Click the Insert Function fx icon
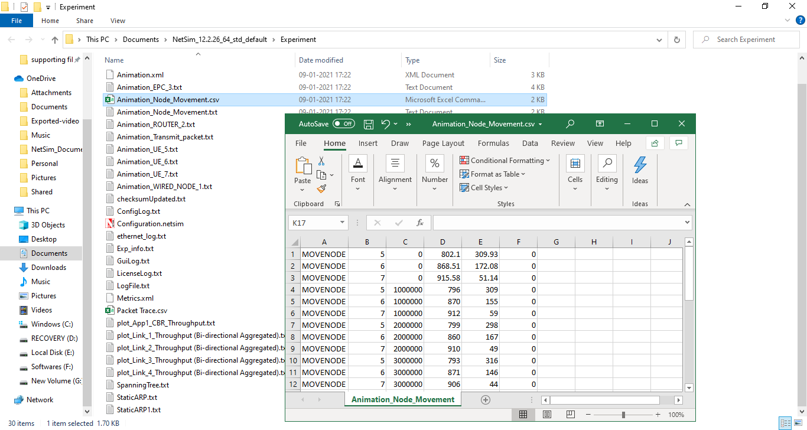The image size is (807, 430). click(x=420, y=223)
